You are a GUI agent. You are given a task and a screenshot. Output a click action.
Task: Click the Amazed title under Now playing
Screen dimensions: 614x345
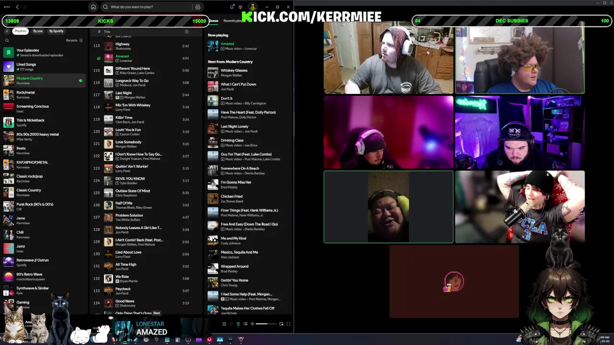227,44
